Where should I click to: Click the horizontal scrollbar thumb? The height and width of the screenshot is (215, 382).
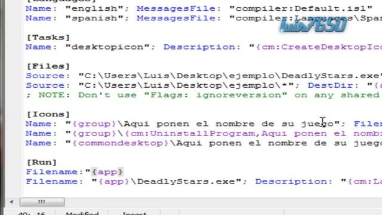(42, 202)
